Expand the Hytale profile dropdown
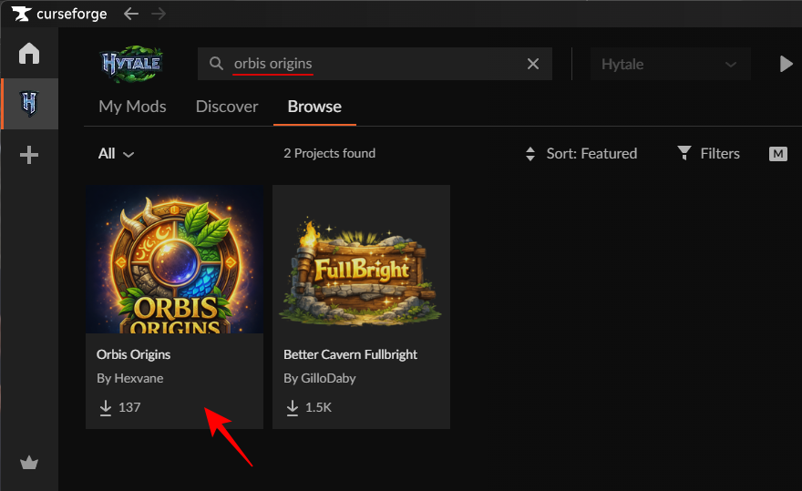Image resolution: width=802 pixels, height=491 pixels. pos(670,65)
